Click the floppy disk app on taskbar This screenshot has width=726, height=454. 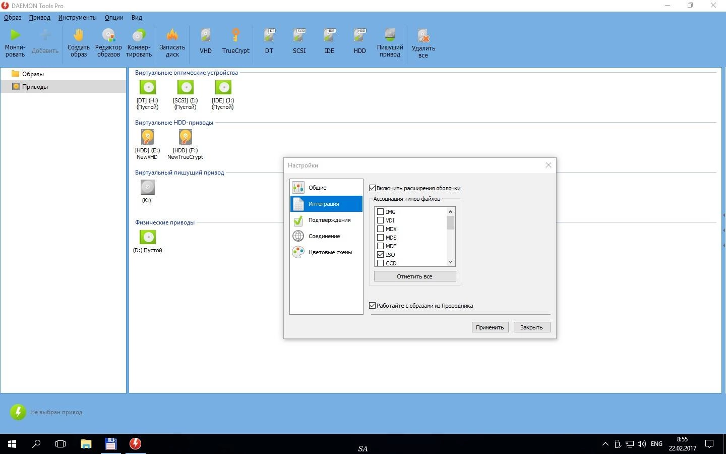pos(110,444)
